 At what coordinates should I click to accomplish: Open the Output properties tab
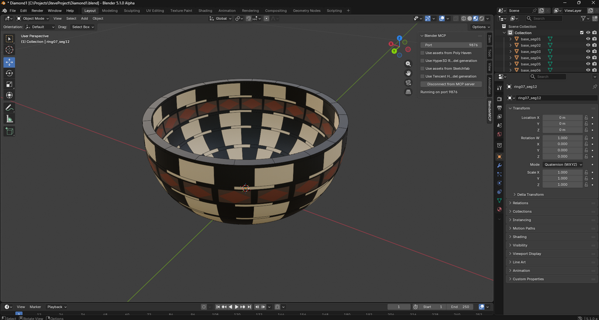(x=500, y=108)
